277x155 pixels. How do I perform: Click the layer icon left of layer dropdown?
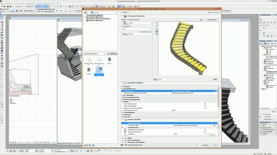coord(122,145)
